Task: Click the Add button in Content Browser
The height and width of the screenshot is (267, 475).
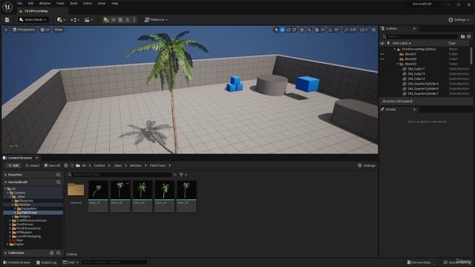Action: point(13,165)
